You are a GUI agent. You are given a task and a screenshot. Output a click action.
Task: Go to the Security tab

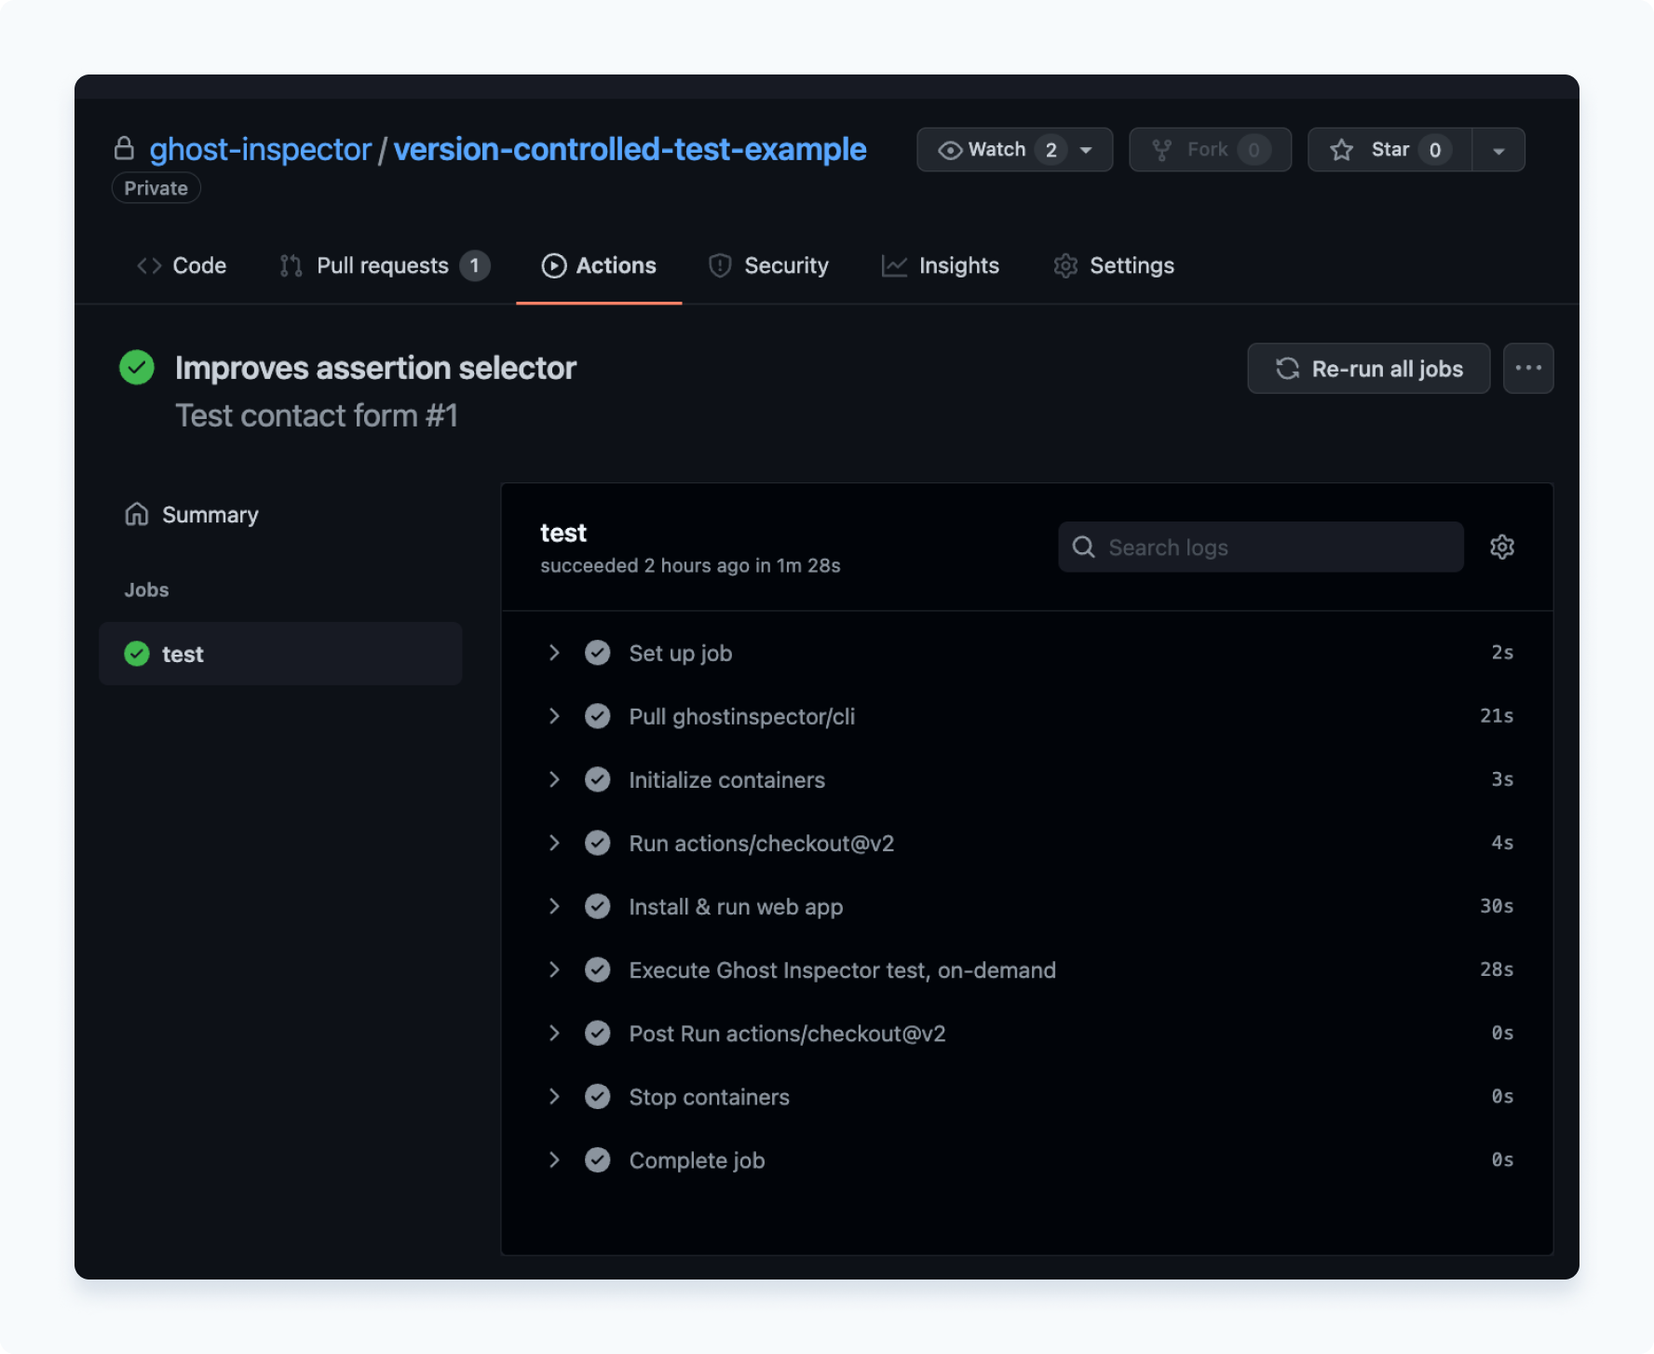(x=768, y=265)
